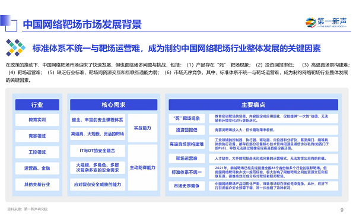356x216 pixels.
Task: Select the 其他关基行业 industry box
Action: pyautogui.click(x=37, y=185)
